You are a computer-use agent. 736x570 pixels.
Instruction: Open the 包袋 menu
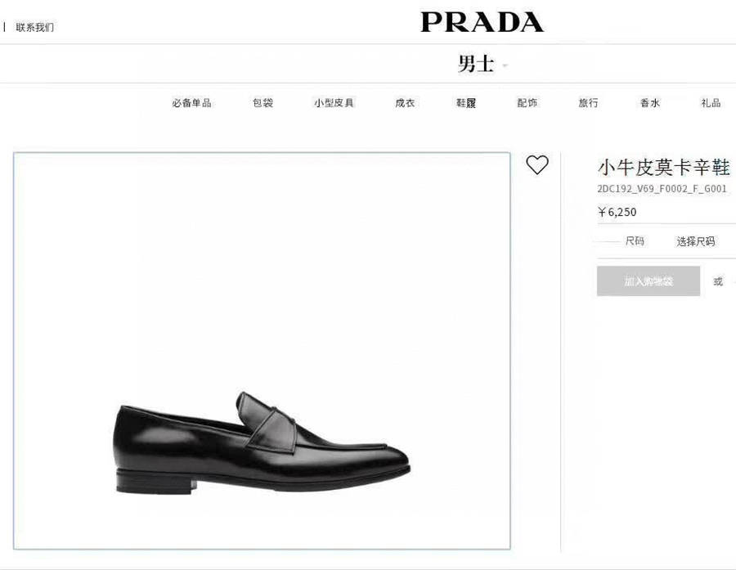(x=263, y=103)
